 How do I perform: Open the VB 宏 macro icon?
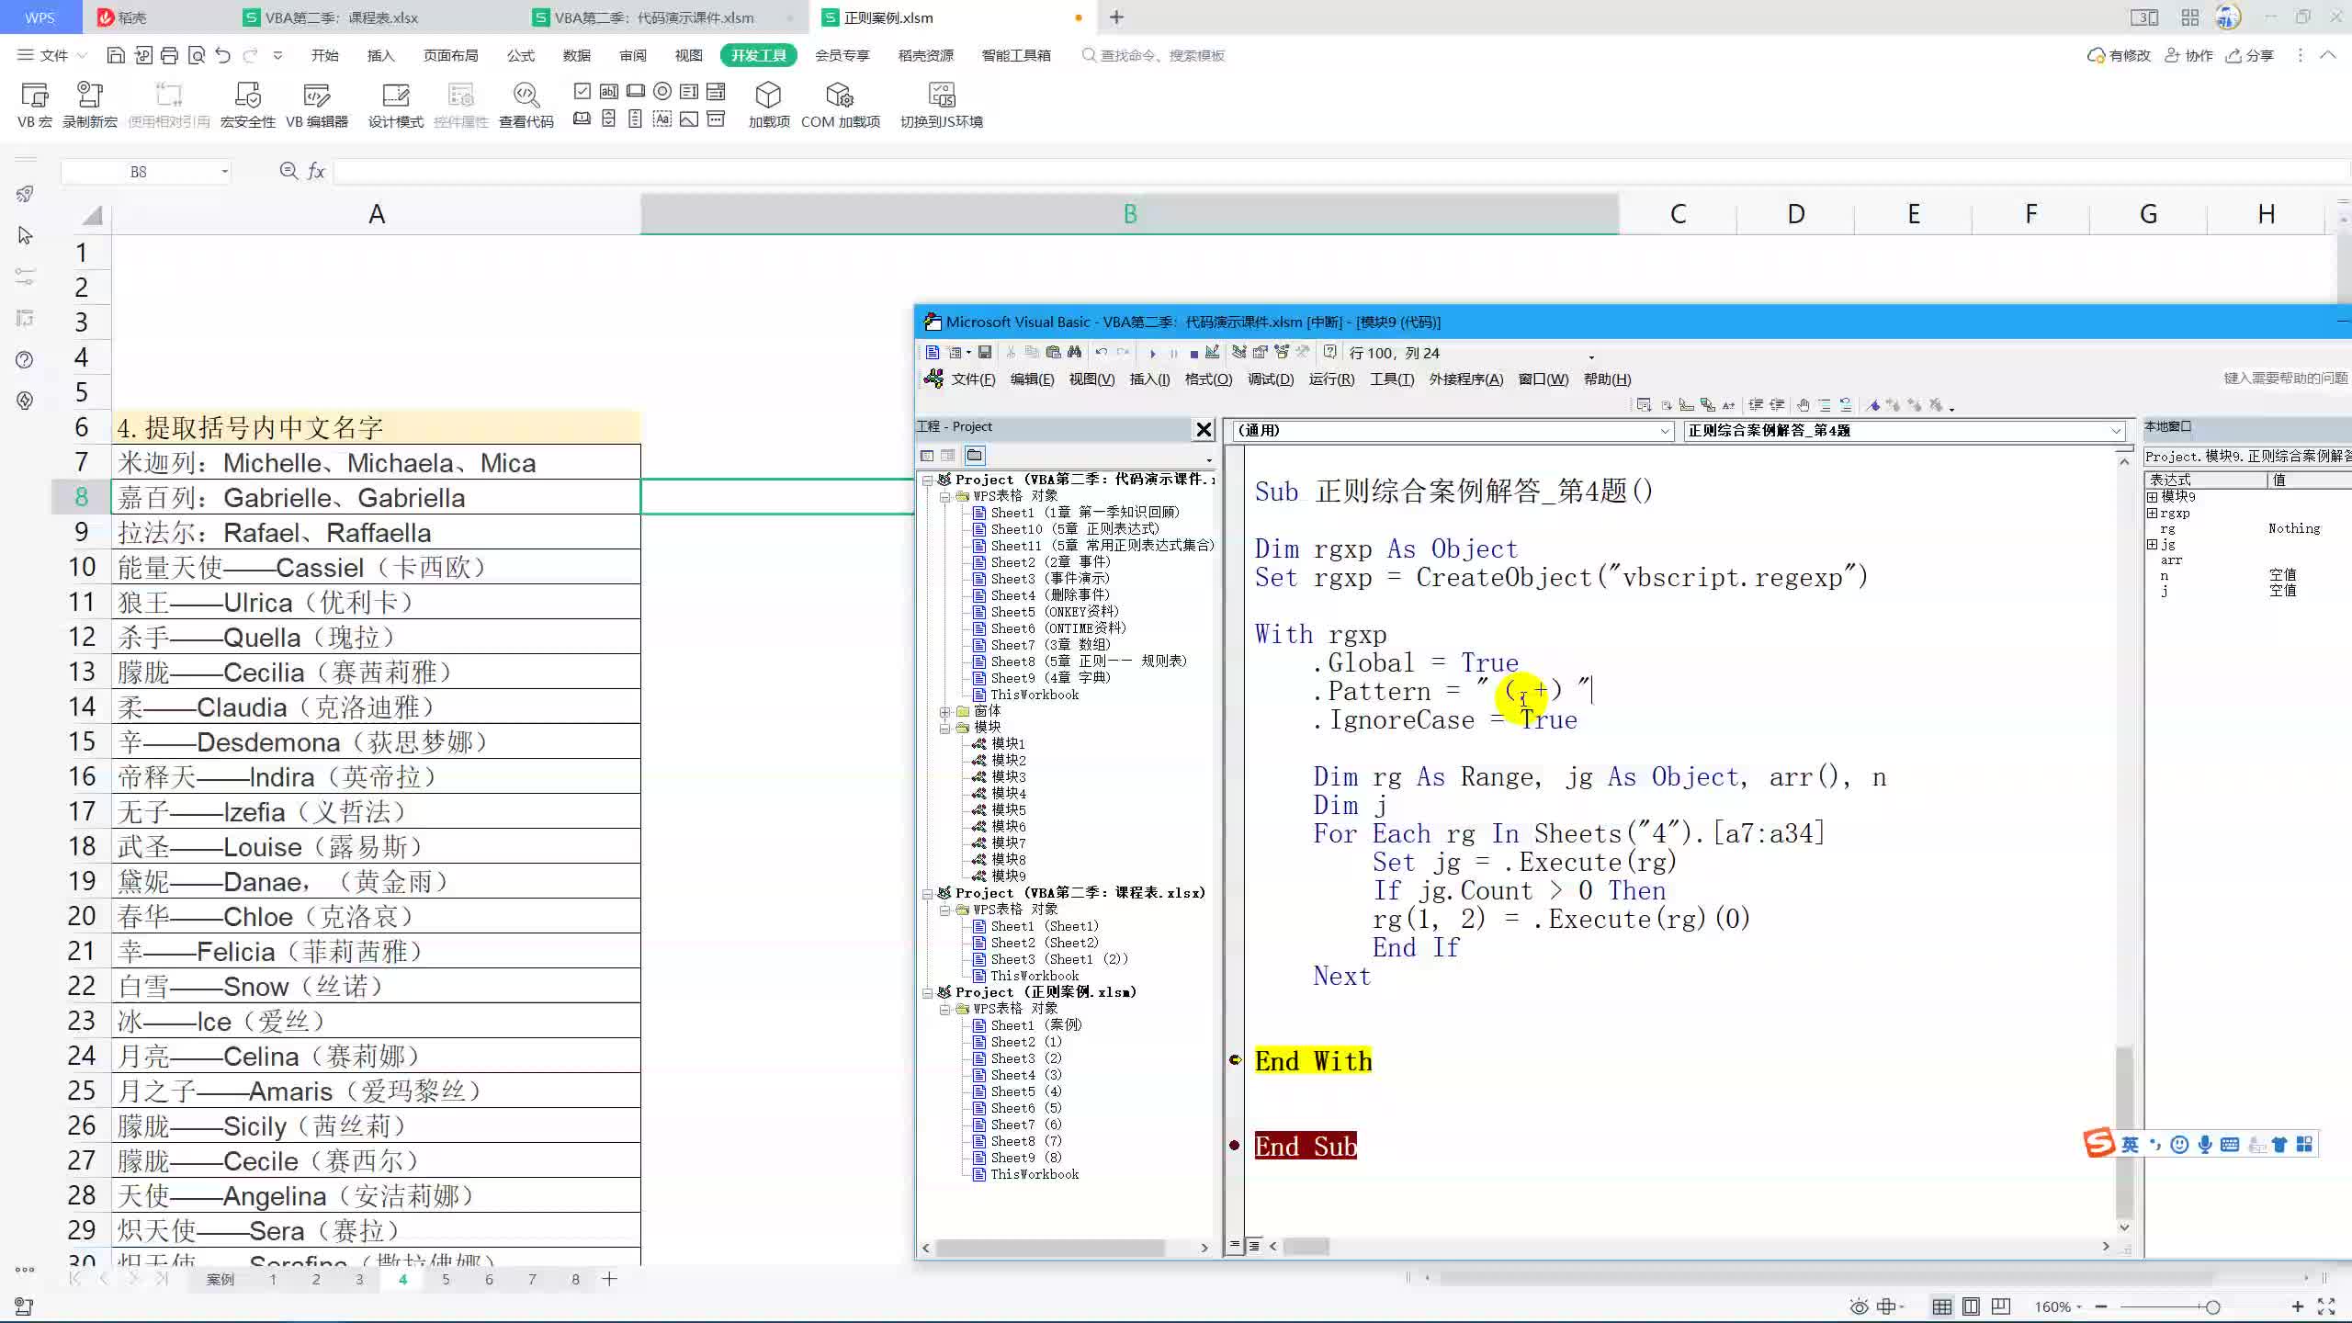pyautogui.click(x=34, y=96)
